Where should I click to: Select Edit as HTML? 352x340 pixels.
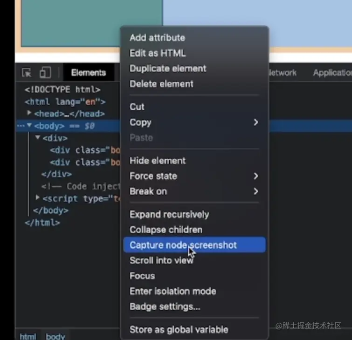158,53
